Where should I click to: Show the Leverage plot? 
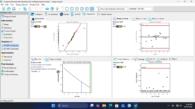pos(139,59)
